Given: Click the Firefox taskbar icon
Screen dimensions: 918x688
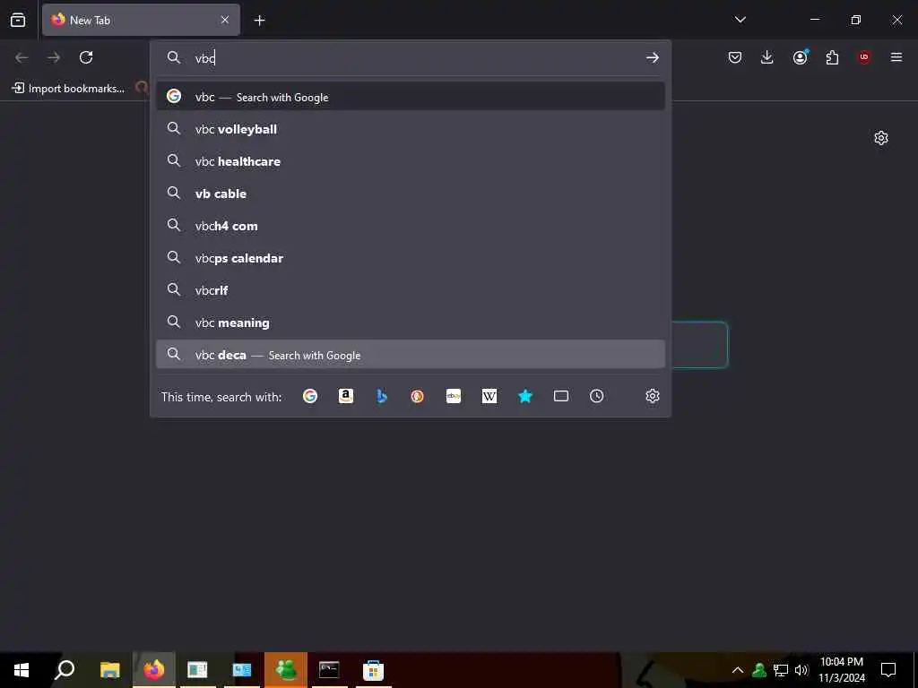Looking at the screenshot, I should (154, 670).
